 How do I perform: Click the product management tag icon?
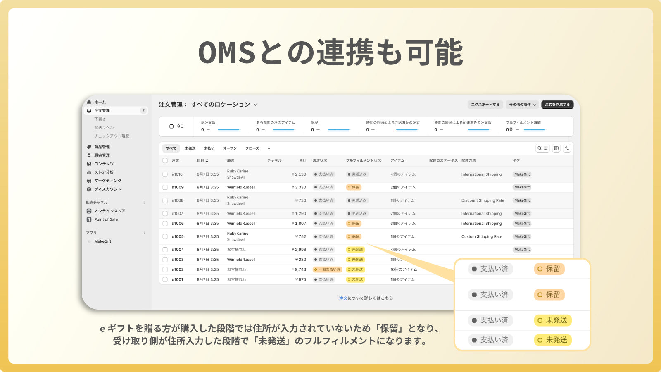(89, 147)
